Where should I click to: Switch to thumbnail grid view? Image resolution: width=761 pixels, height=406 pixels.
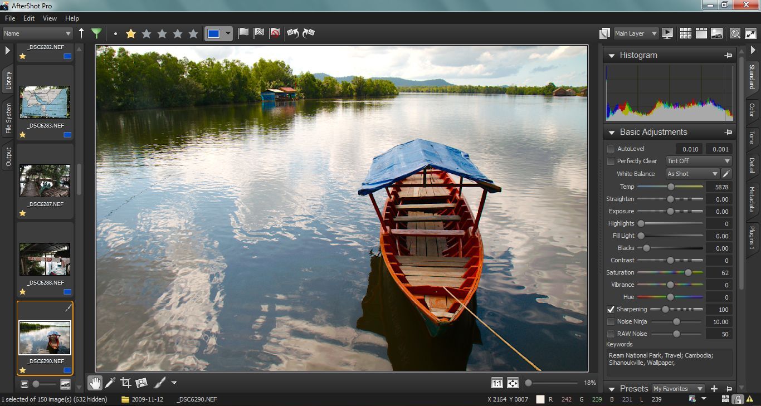(x=686, y=33)
